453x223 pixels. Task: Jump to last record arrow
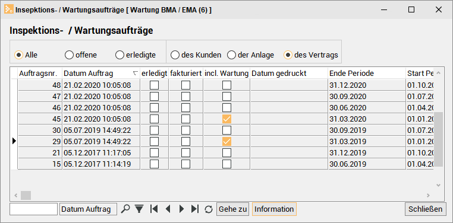click(195, 209)
